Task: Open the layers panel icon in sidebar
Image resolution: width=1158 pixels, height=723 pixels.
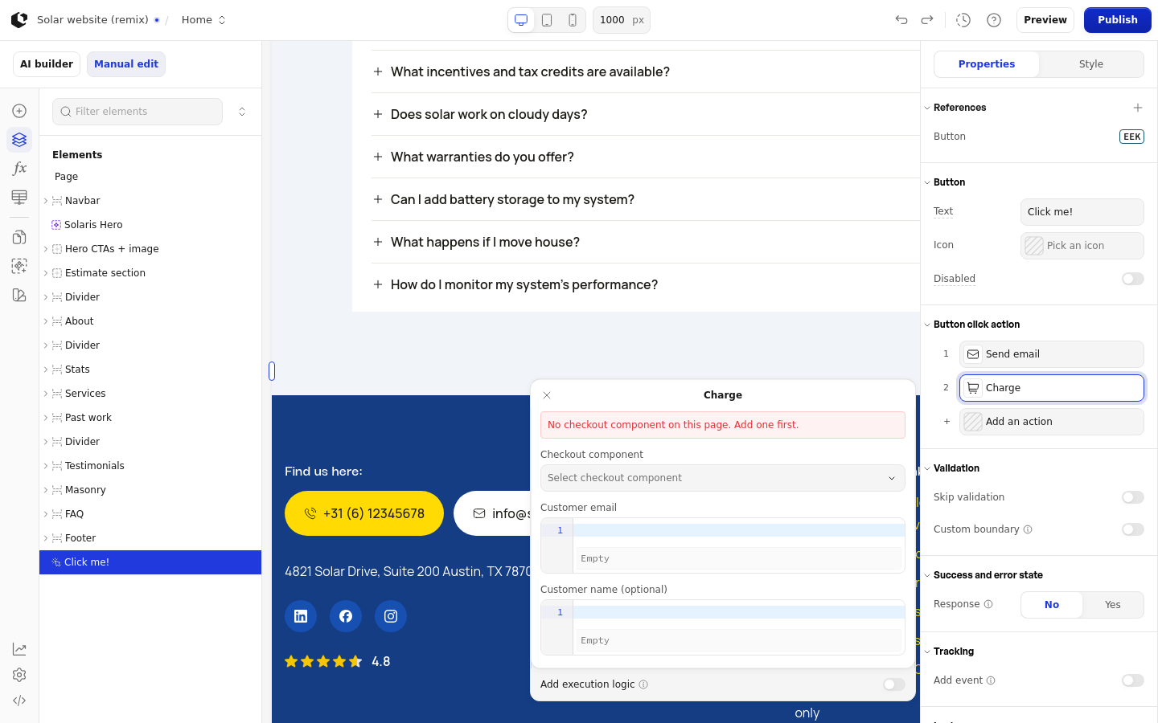Action: pos(19,140)
